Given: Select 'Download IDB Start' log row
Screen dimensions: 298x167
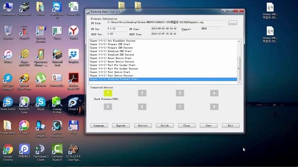Looking at the screenshot, I should coord(163,51).
